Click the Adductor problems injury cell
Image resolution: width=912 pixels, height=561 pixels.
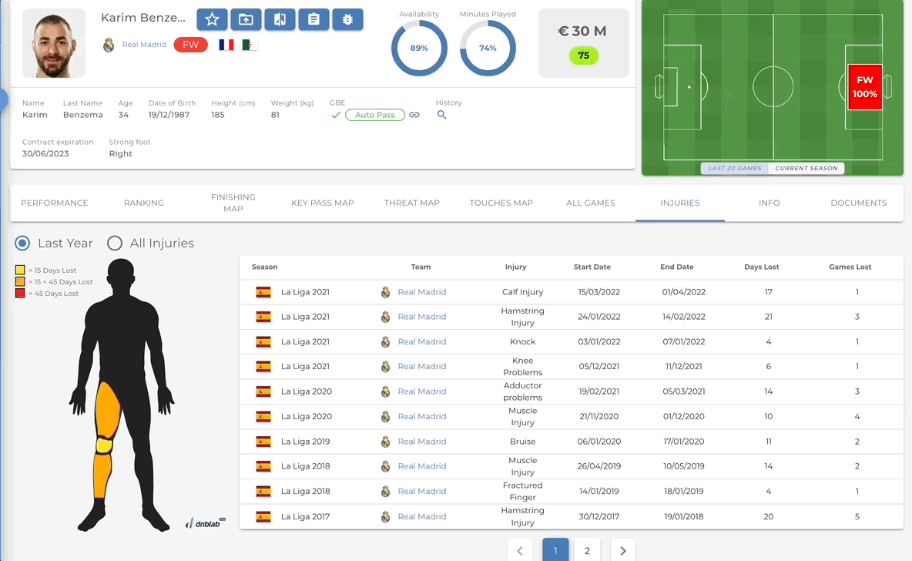[x=522, y=391]
